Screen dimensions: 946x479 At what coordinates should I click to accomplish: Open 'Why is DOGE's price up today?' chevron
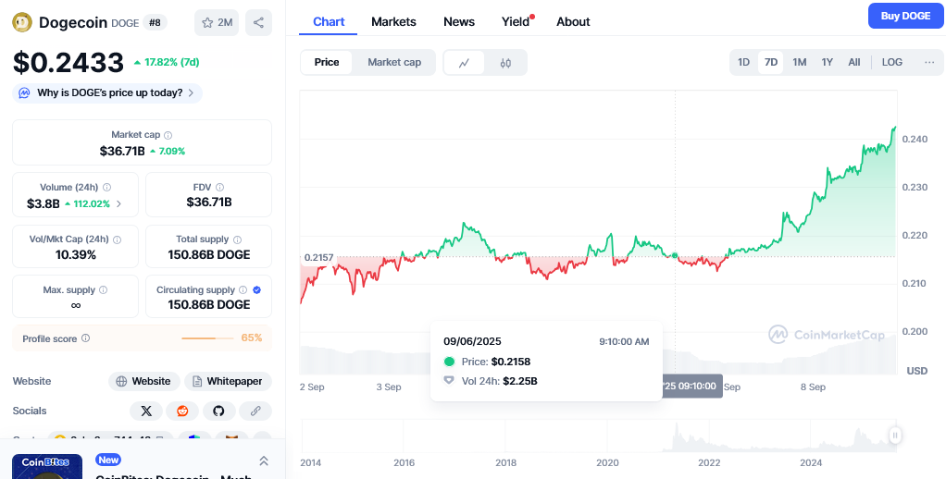tap(191, 93)
